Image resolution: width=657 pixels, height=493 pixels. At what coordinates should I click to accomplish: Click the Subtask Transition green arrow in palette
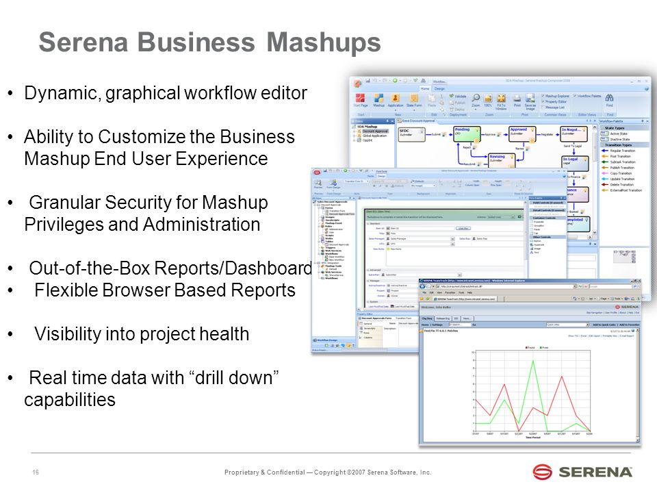(x=604, y=162)
